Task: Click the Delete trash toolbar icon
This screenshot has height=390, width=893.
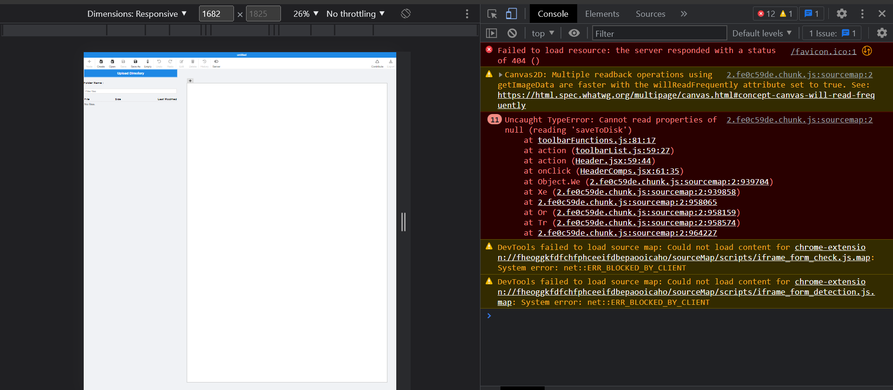Action: click(x=193, y=61)
